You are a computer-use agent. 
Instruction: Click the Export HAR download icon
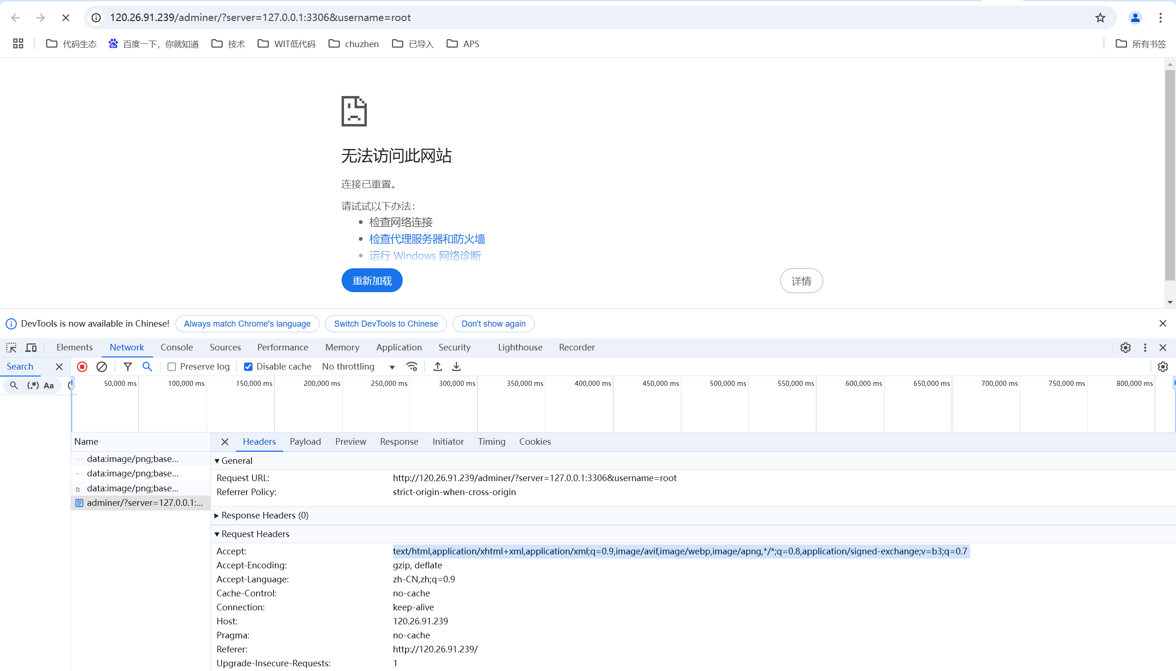456,367
